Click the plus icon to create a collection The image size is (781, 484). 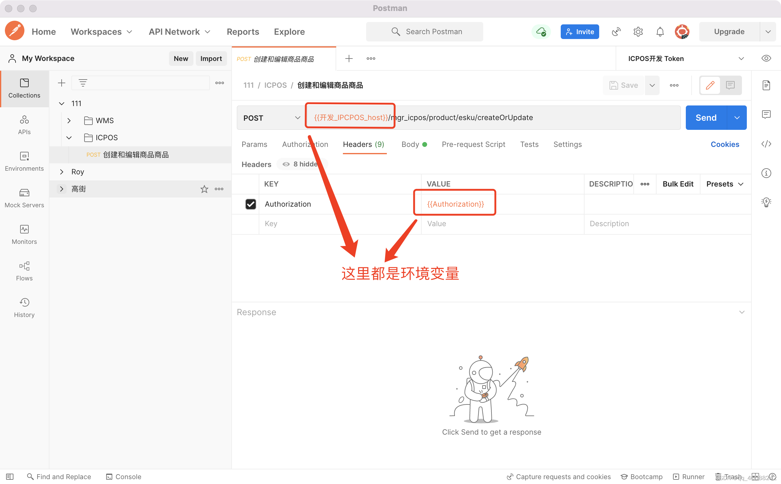click(62, 83)
